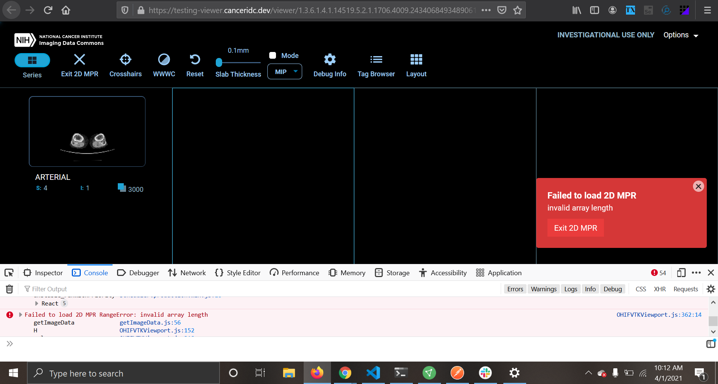Pick an element with the inspector picker
Screen dimensions: 718x384
9,273
